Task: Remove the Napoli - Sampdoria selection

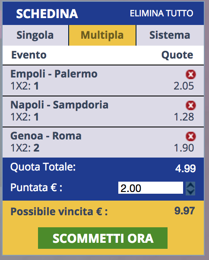Action: [x=191, y=105]
